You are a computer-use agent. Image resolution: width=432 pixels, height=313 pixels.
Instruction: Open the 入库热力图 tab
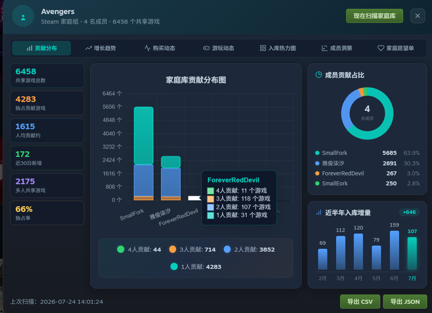[x=278, y=48]
